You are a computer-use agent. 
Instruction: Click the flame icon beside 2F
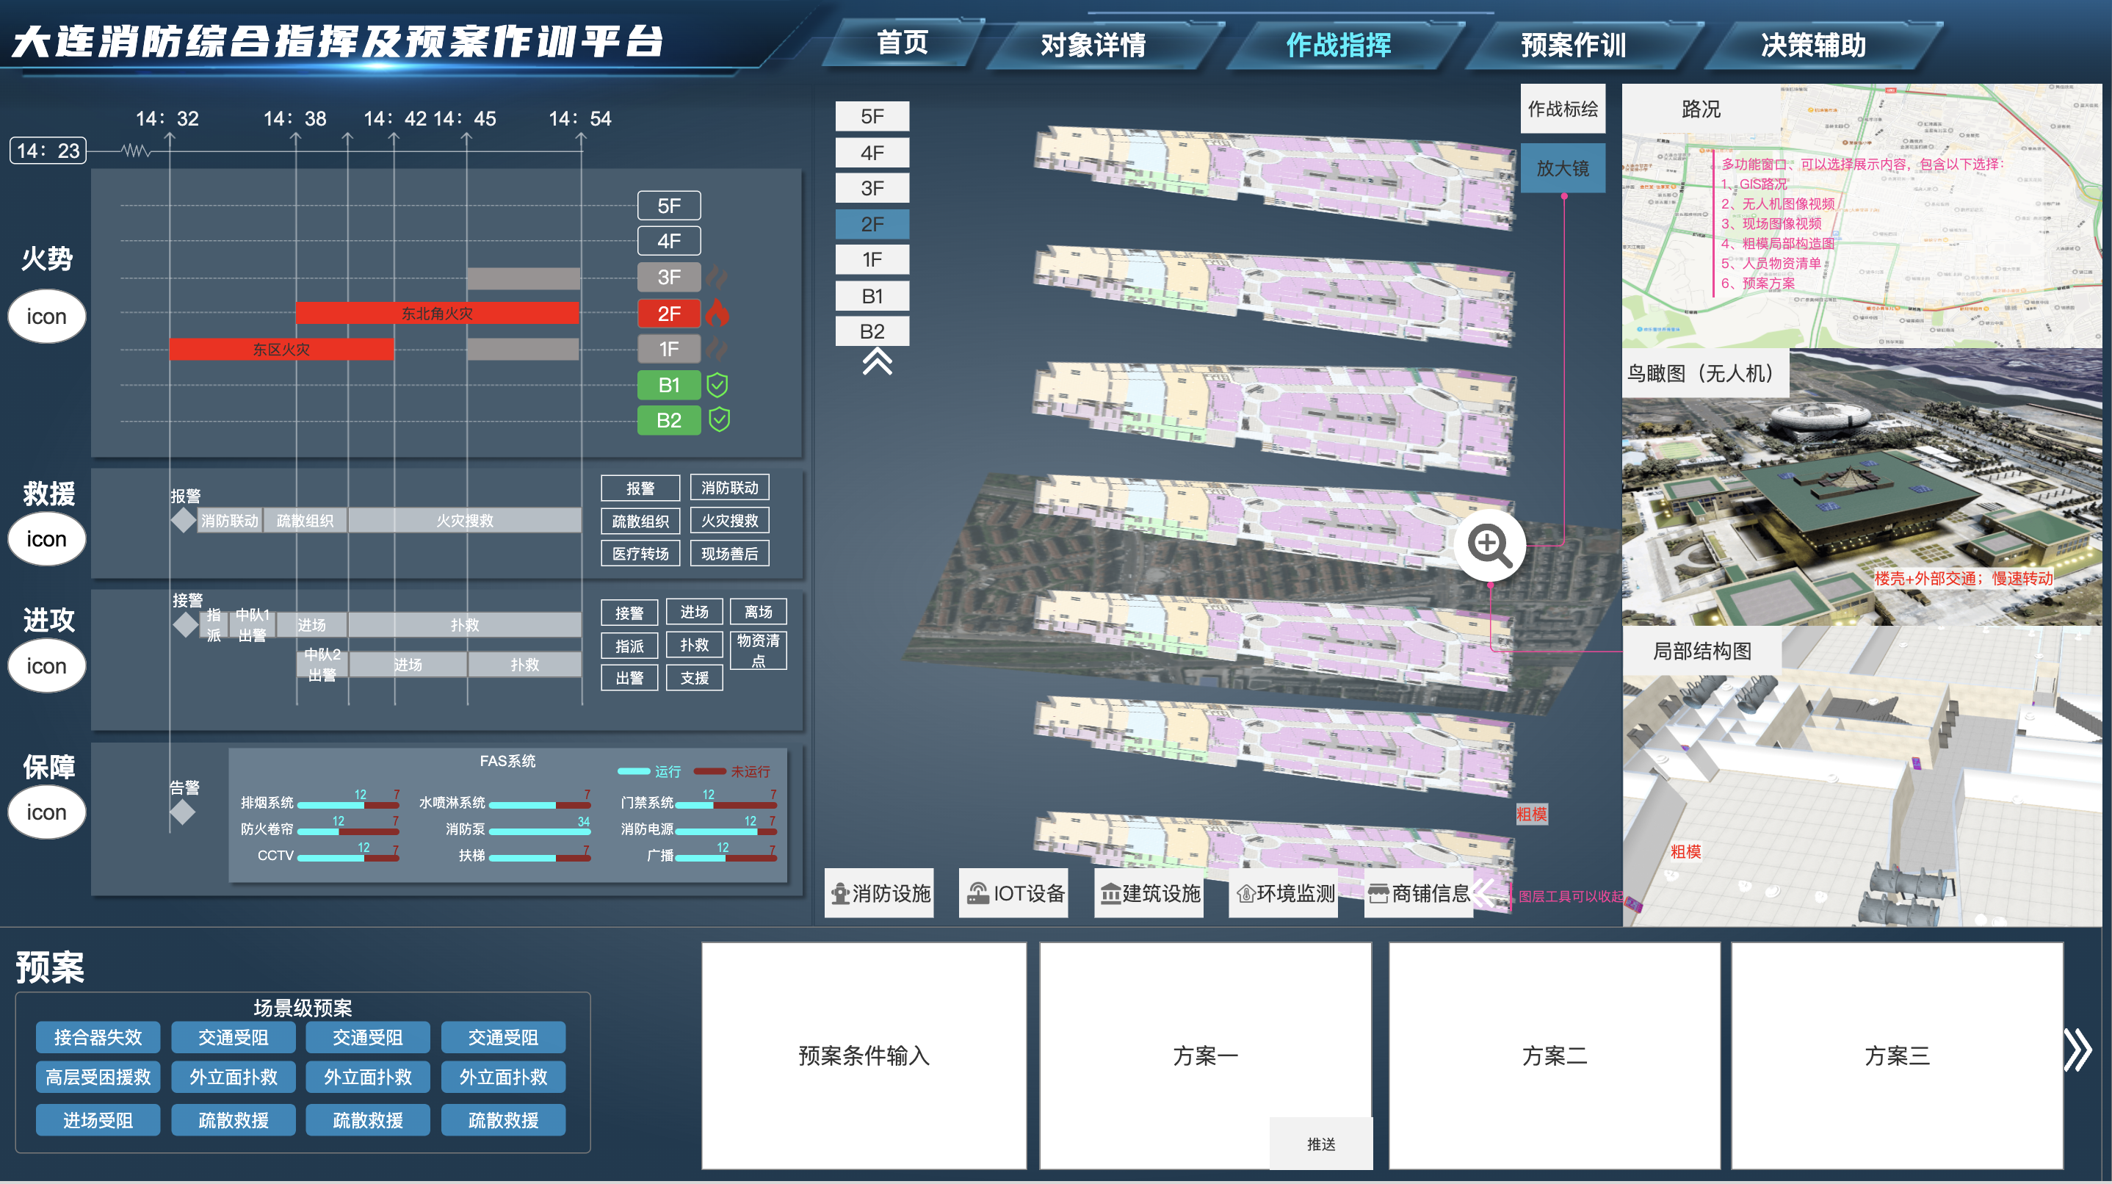(x=716, y=313)
